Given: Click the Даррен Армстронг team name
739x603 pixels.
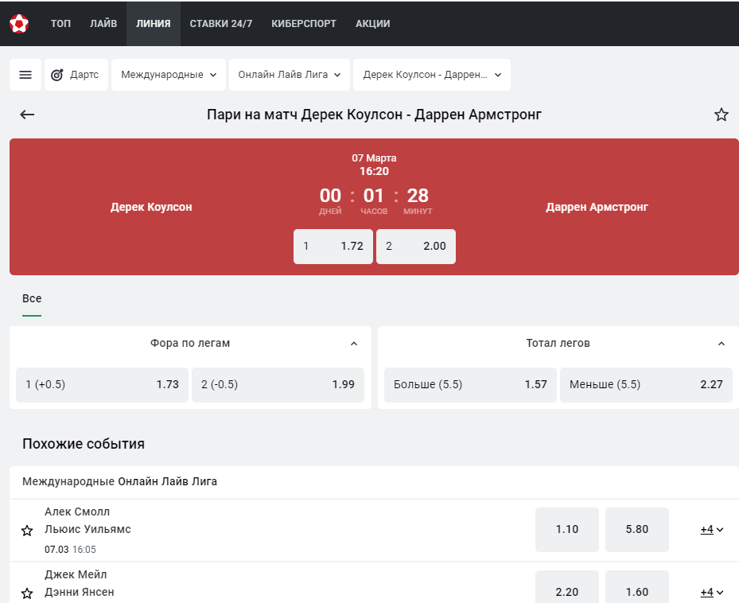Looking at the screenshot, I should coord(597,207).
